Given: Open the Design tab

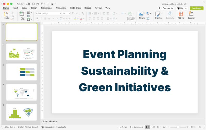Looking at the screenshot, I should [x=34, y=8].
